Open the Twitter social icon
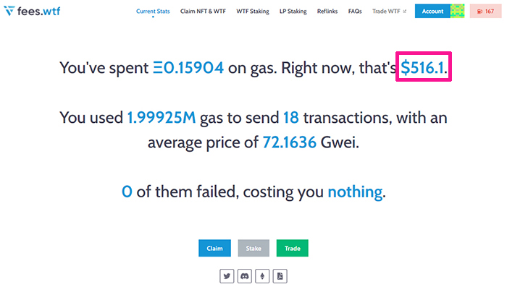The height and width of the screenshot is (292, 507). click(x=227, y=276)
